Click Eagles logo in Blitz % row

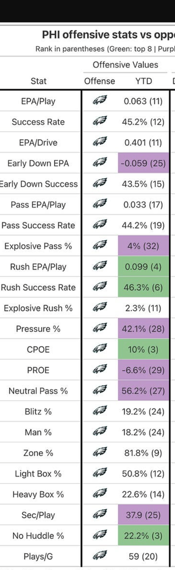[x=100, y=411]
